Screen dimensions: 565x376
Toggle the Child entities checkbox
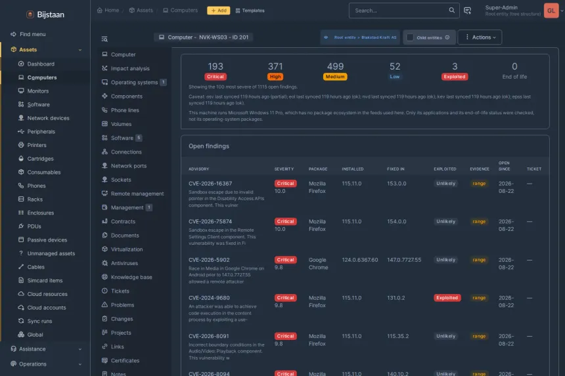click(x=410, y=37)
